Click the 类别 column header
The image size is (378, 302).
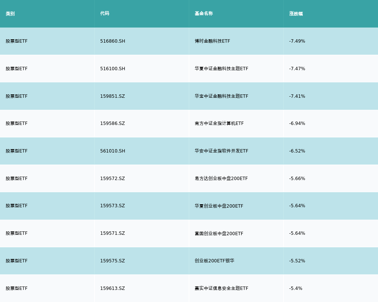10,14
